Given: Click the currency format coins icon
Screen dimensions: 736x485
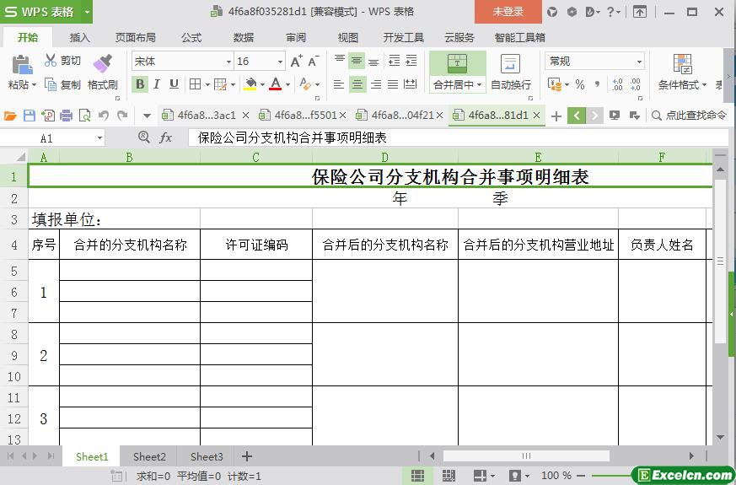Looking at the screenshot, I should tap(555, 84).
